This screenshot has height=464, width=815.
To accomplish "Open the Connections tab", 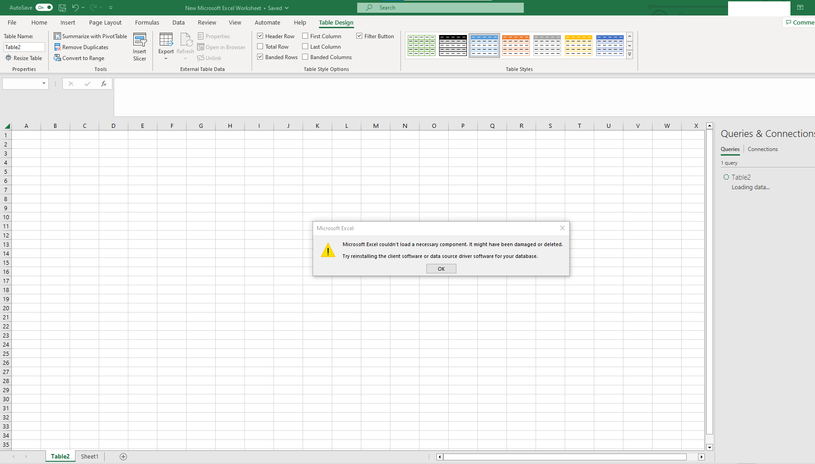I will (x=762, y=149).
